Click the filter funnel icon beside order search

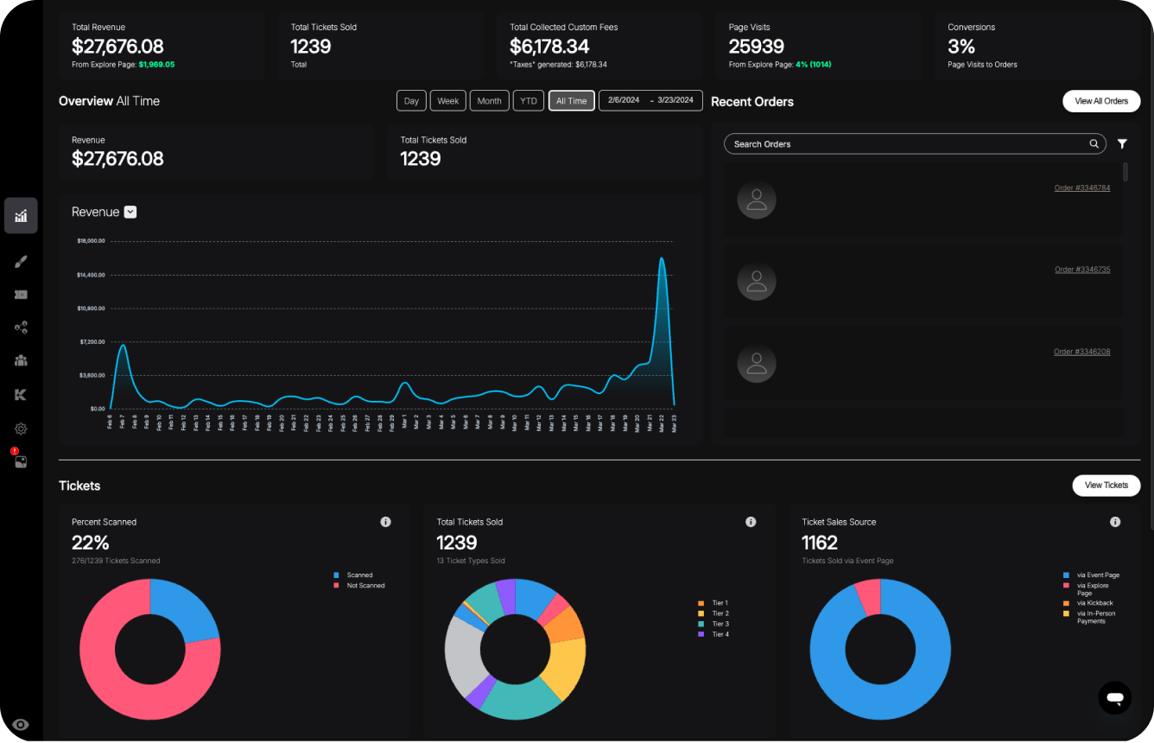(1122, 144)
